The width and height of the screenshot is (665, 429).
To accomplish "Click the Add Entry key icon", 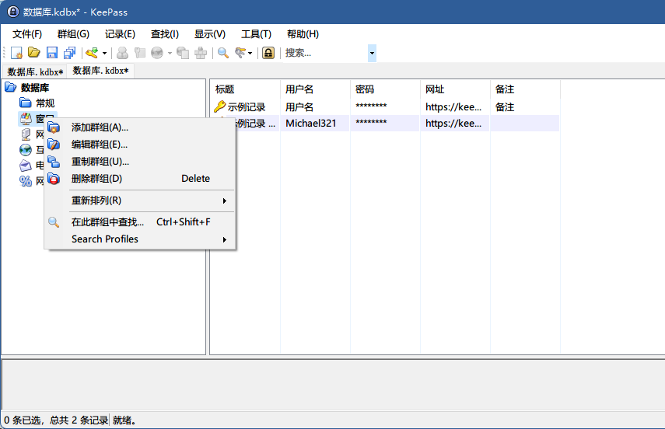I will coord(92,53).
